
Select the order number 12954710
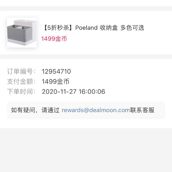click(x=56, y=71)
